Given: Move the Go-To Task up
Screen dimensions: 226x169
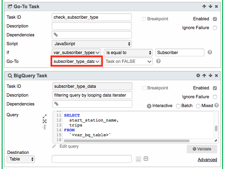Looking at the screenshot, I should click(204, 7).
